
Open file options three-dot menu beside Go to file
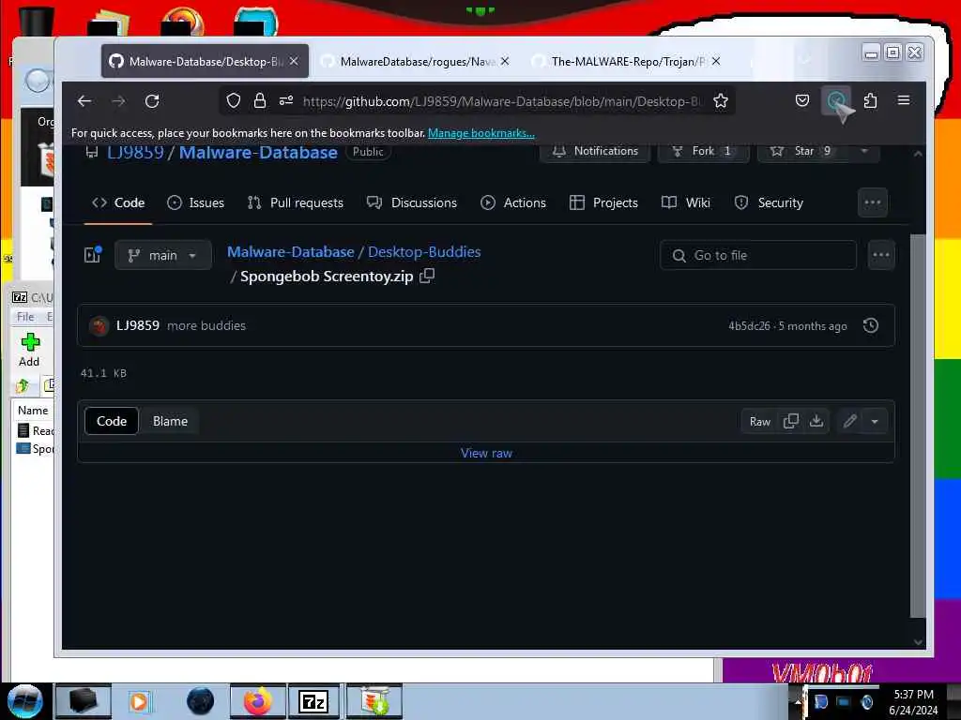(881, 255)
